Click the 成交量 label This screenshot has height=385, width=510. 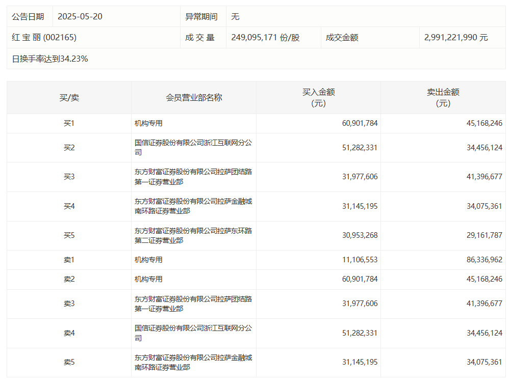200,37
